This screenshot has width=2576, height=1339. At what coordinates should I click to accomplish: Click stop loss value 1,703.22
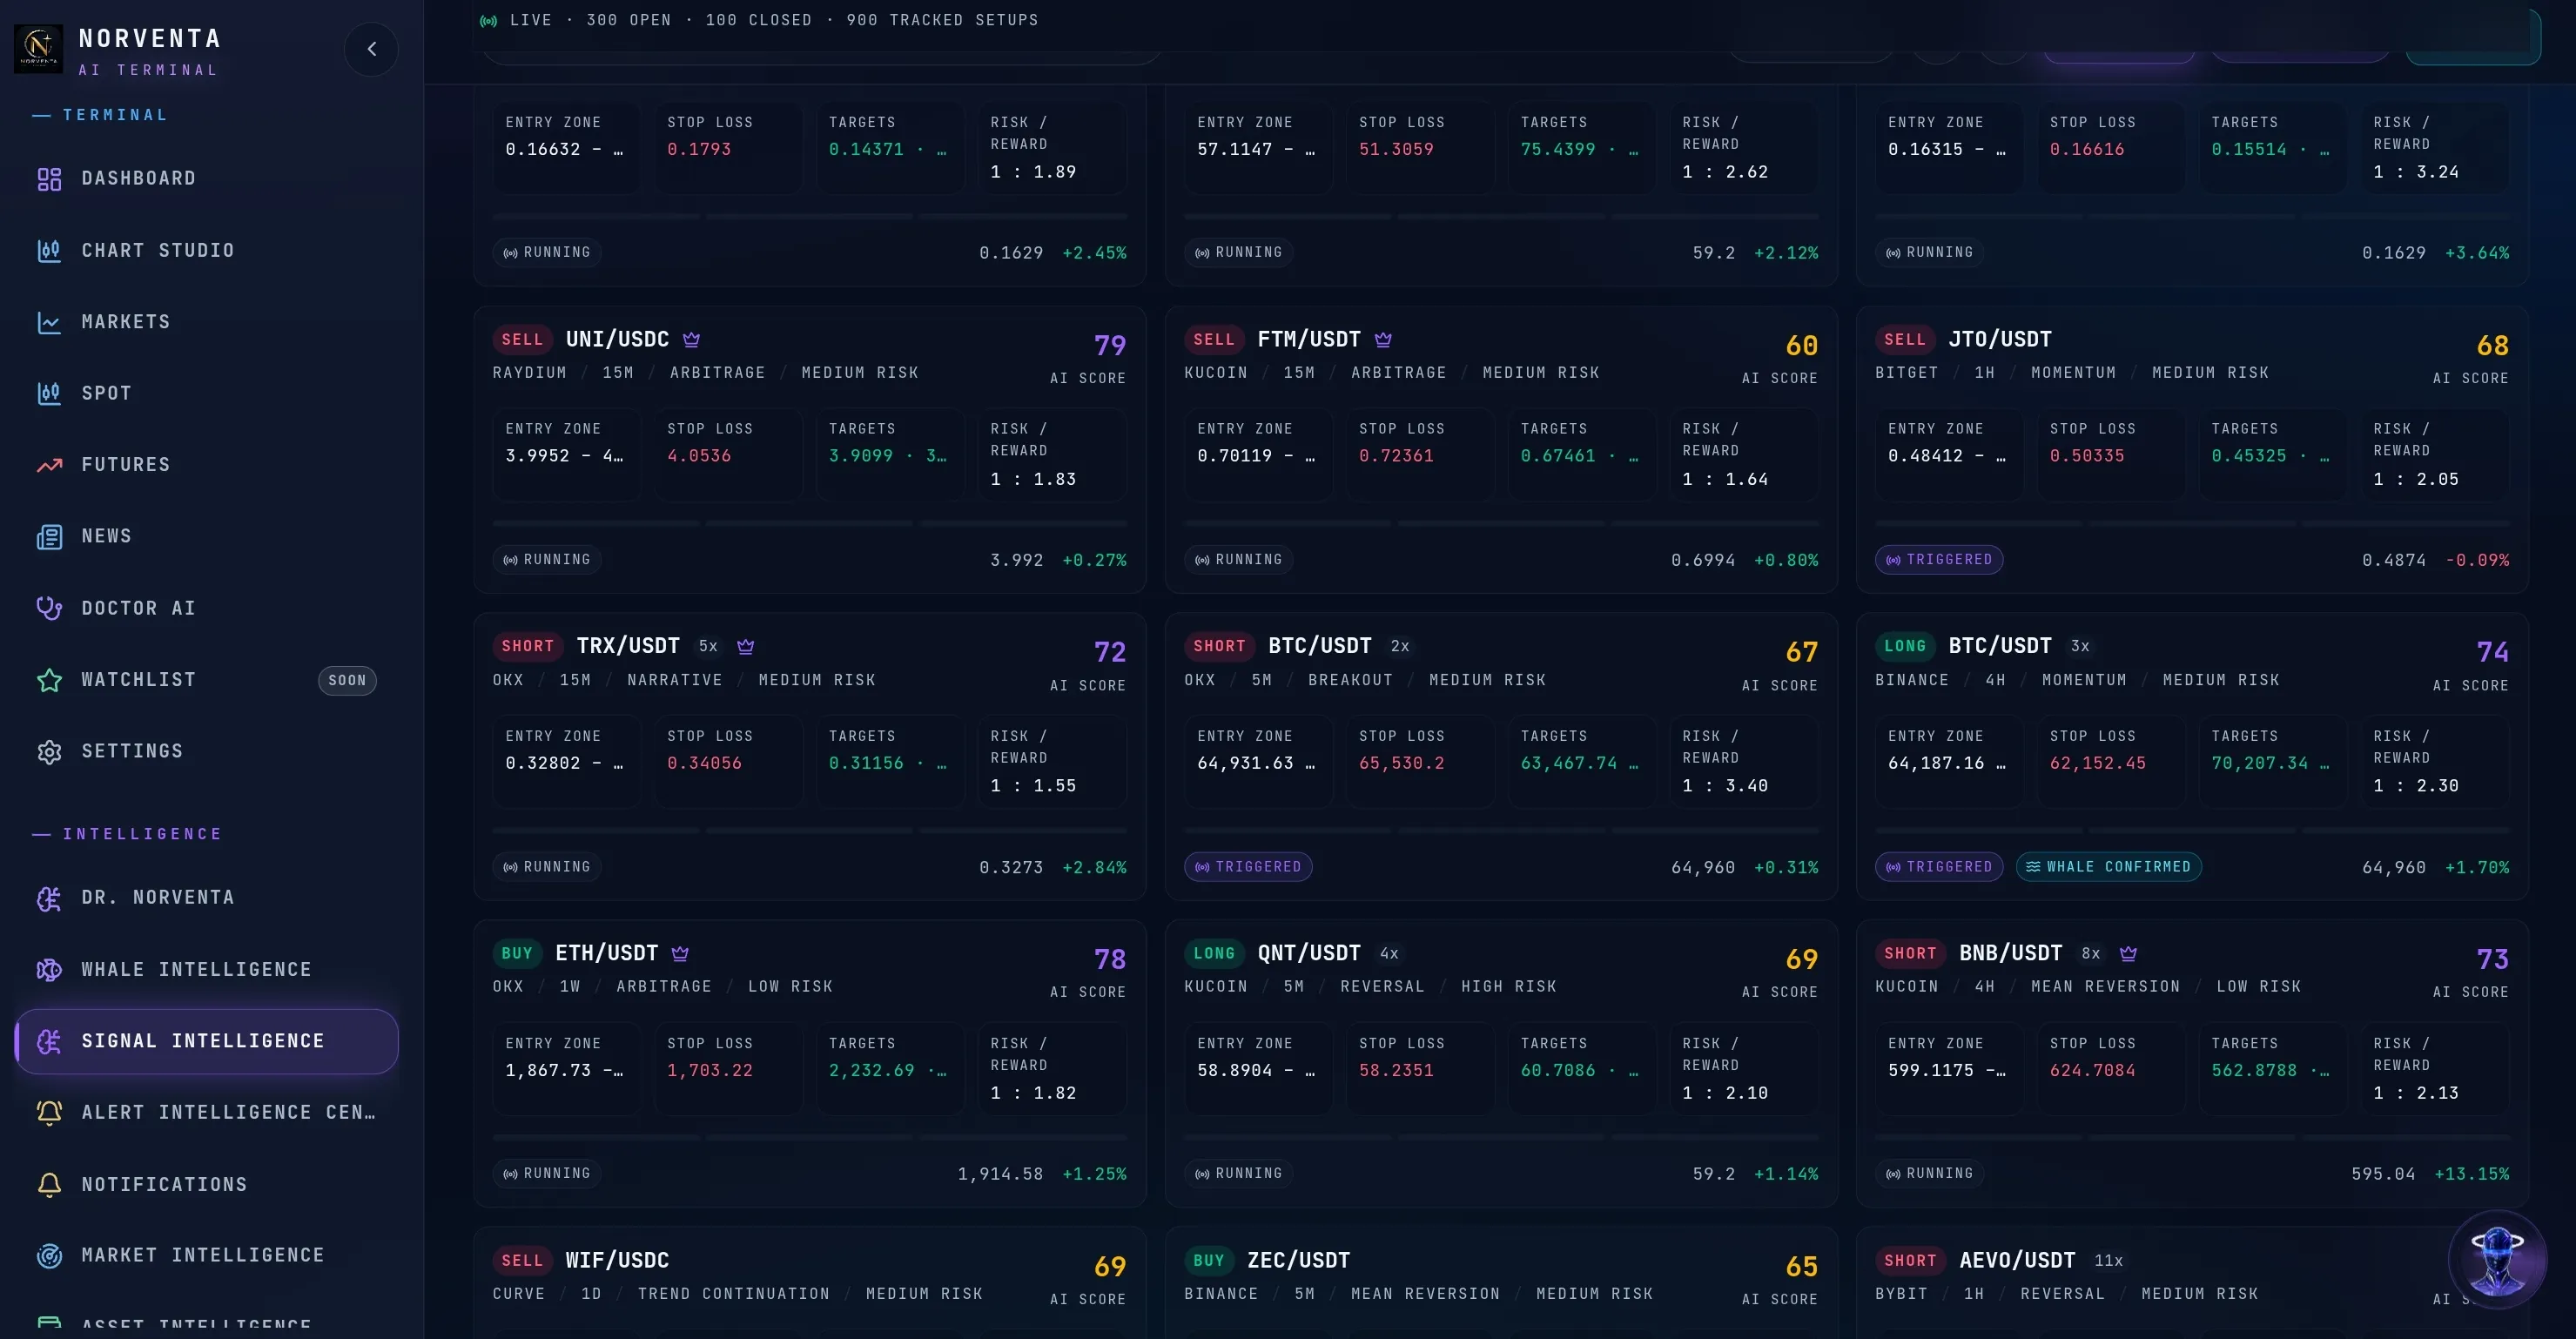pos(709,1070)
